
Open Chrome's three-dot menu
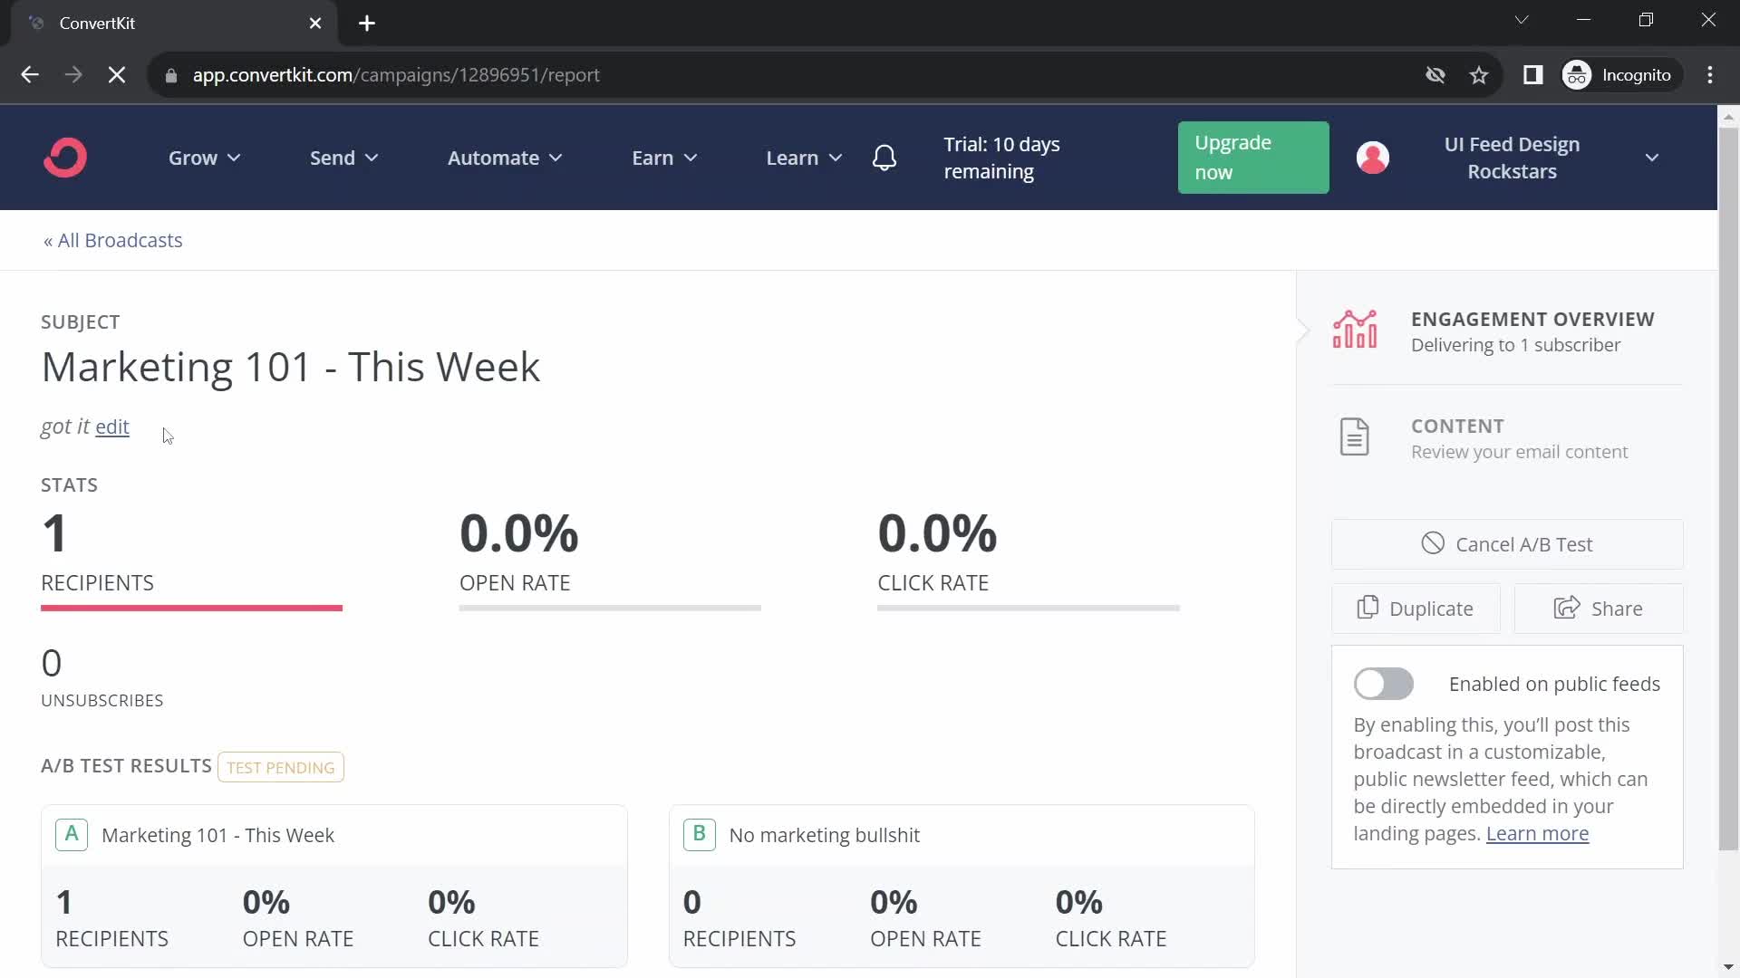pyautogui.click(x=1710, y=75)
